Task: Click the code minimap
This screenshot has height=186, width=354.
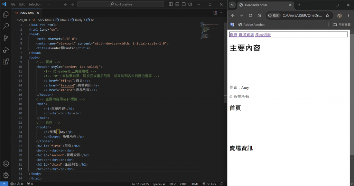Action: 209,30
